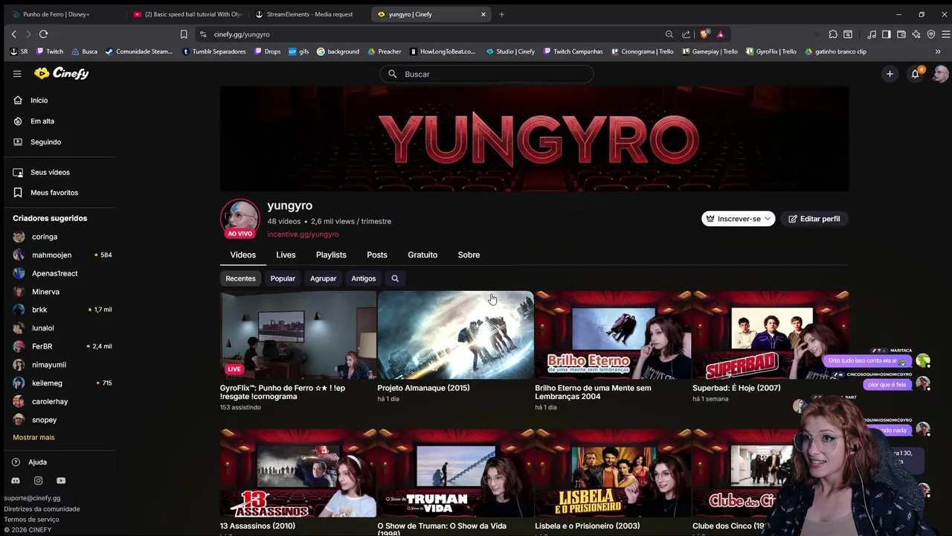Bookmark this page icon
This screenshot has height=536, width=952.
click(x=184, y=34)
